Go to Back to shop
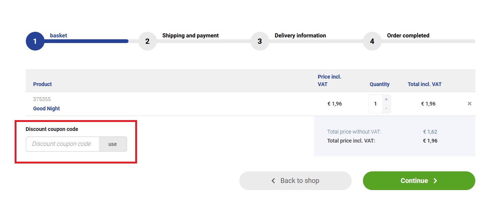The width and height of the screenshot is (500, 220). pos(296,181)
